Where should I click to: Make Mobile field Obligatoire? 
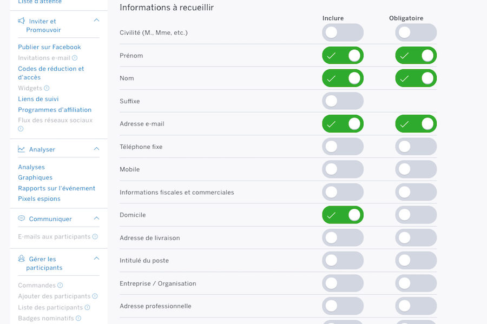tap(416, 169)
